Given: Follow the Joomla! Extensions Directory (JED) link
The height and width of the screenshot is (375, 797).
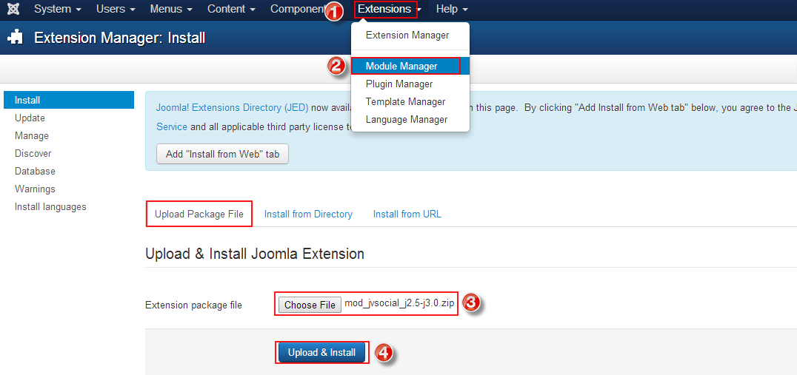Looking at the screenshot, I should pyautogui.click(x=232, y=108).
